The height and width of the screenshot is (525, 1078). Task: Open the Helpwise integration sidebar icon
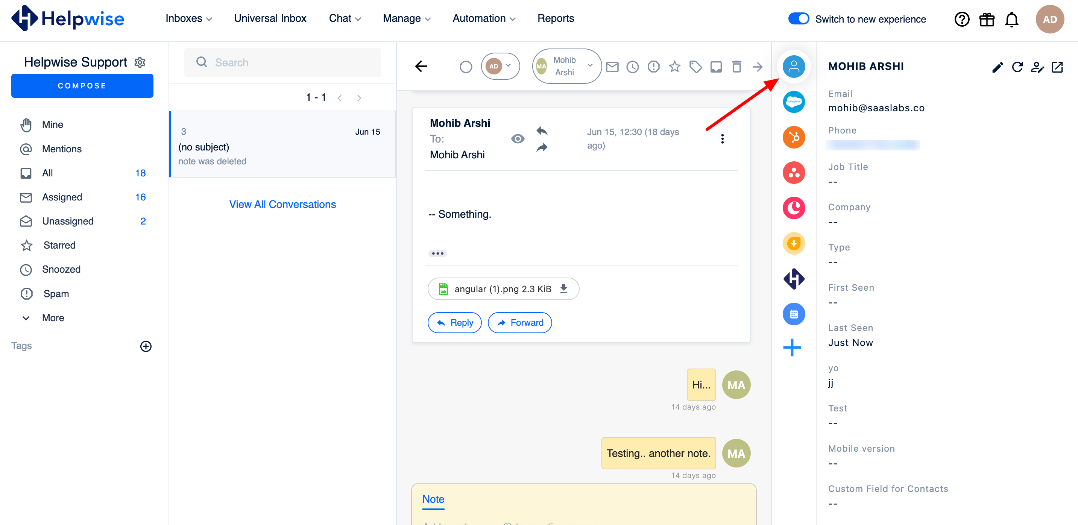[793, 279]
